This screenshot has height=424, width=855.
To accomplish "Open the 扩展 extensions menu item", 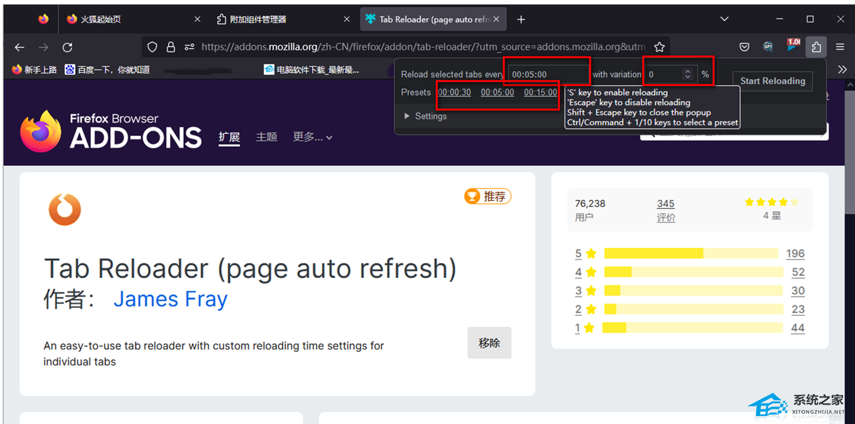I will [229, 137].
